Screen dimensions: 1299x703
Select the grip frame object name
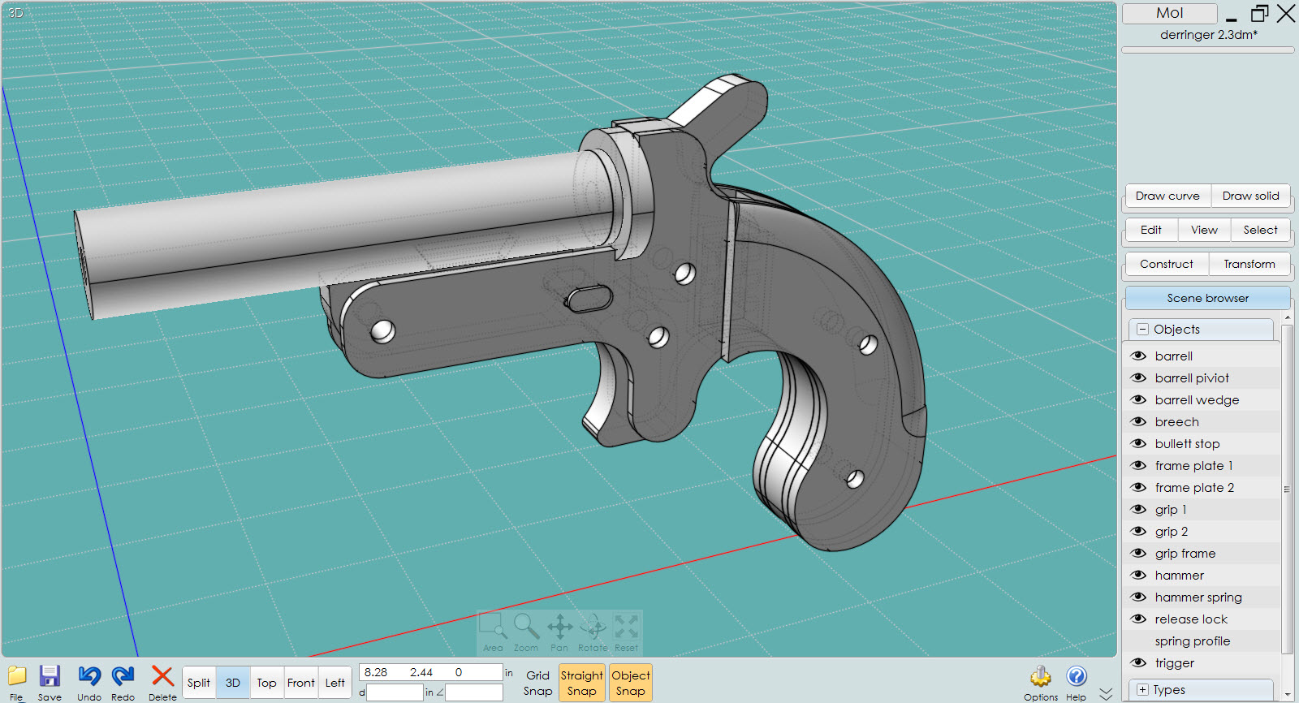tap(1185, 553)
